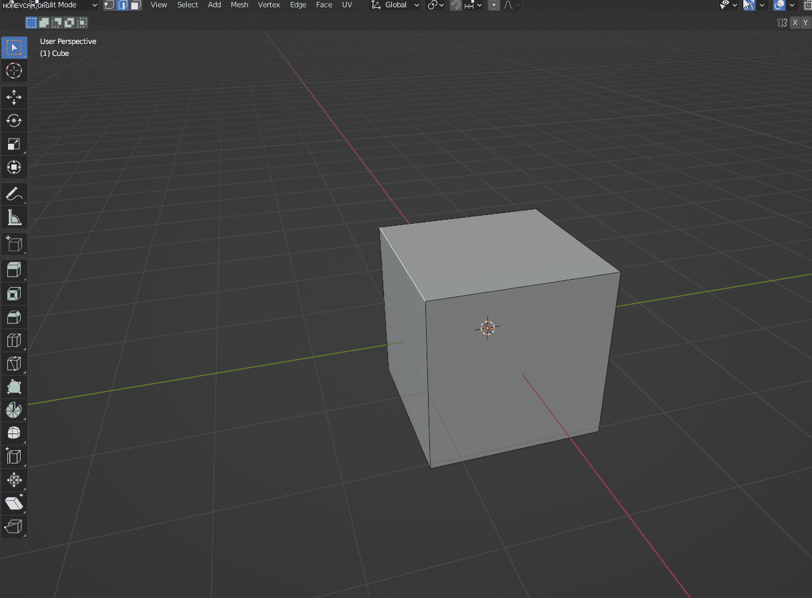
Task: Pick the Inset Faces tool
Action: 14,294
